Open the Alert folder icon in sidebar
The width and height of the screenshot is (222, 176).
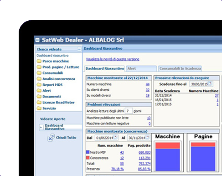39,91
